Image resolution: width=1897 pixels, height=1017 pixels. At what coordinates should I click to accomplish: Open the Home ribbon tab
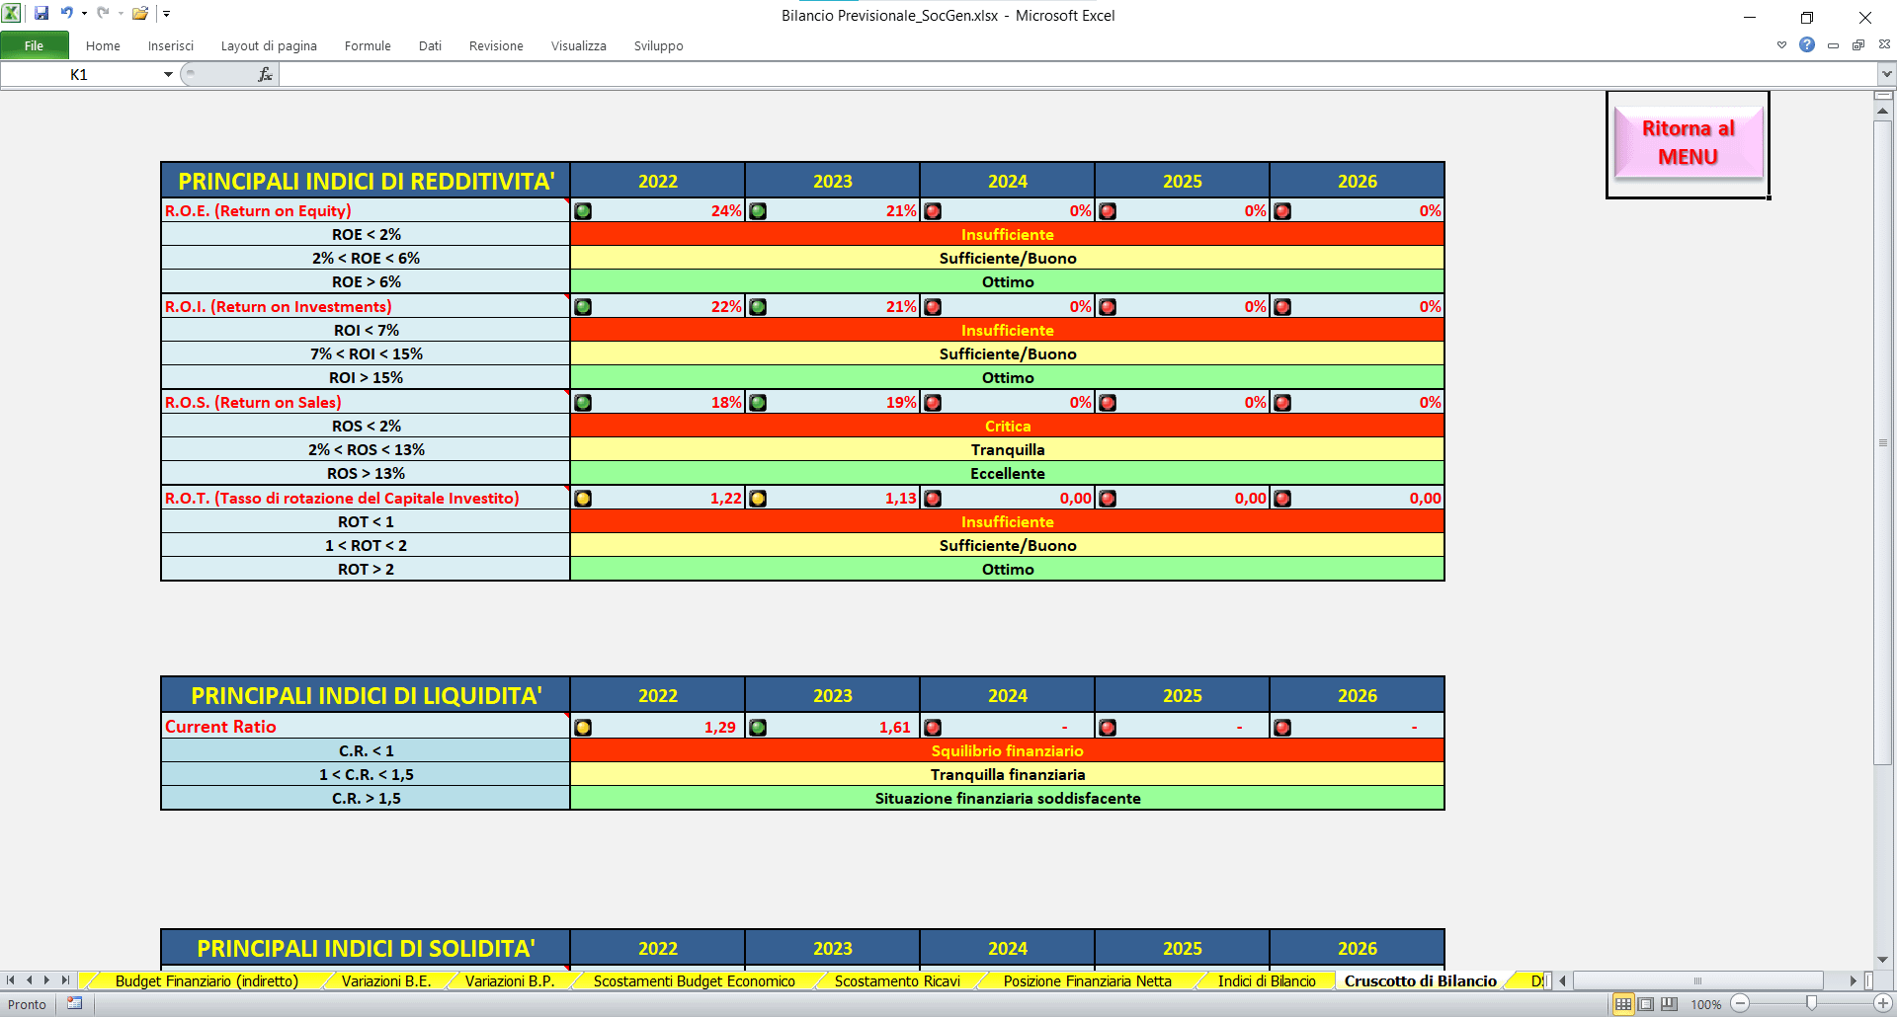click(103, 45)
